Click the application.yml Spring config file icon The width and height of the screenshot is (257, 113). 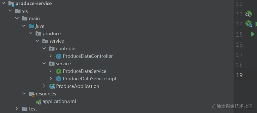(39, 102)
